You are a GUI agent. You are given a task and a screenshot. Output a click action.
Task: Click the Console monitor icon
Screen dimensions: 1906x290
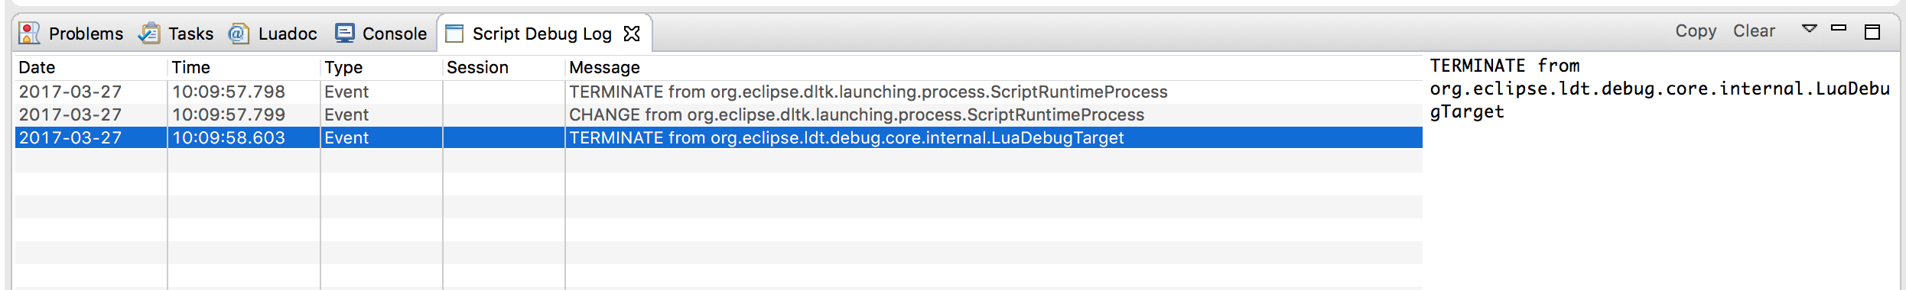[345, 33]
